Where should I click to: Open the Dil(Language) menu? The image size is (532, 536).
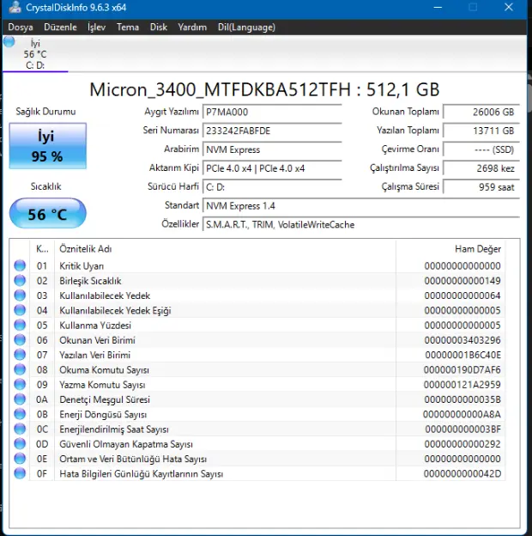(x=246, y=27)
